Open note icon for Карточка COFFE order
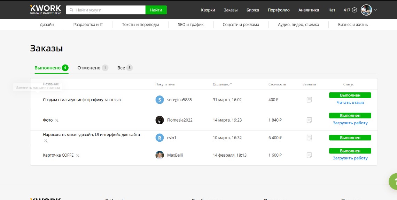This screenshot has height=200, width=397. tap(309, 155)
